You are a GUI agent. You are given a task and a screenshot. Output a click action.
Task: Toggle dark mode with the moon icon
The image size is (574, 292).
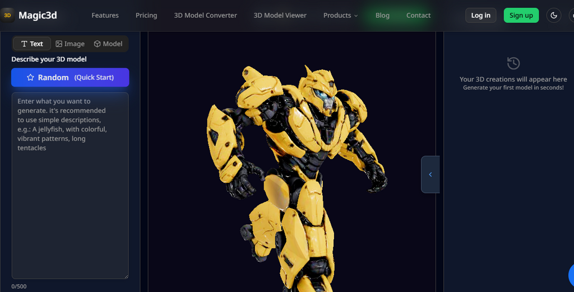554,15
